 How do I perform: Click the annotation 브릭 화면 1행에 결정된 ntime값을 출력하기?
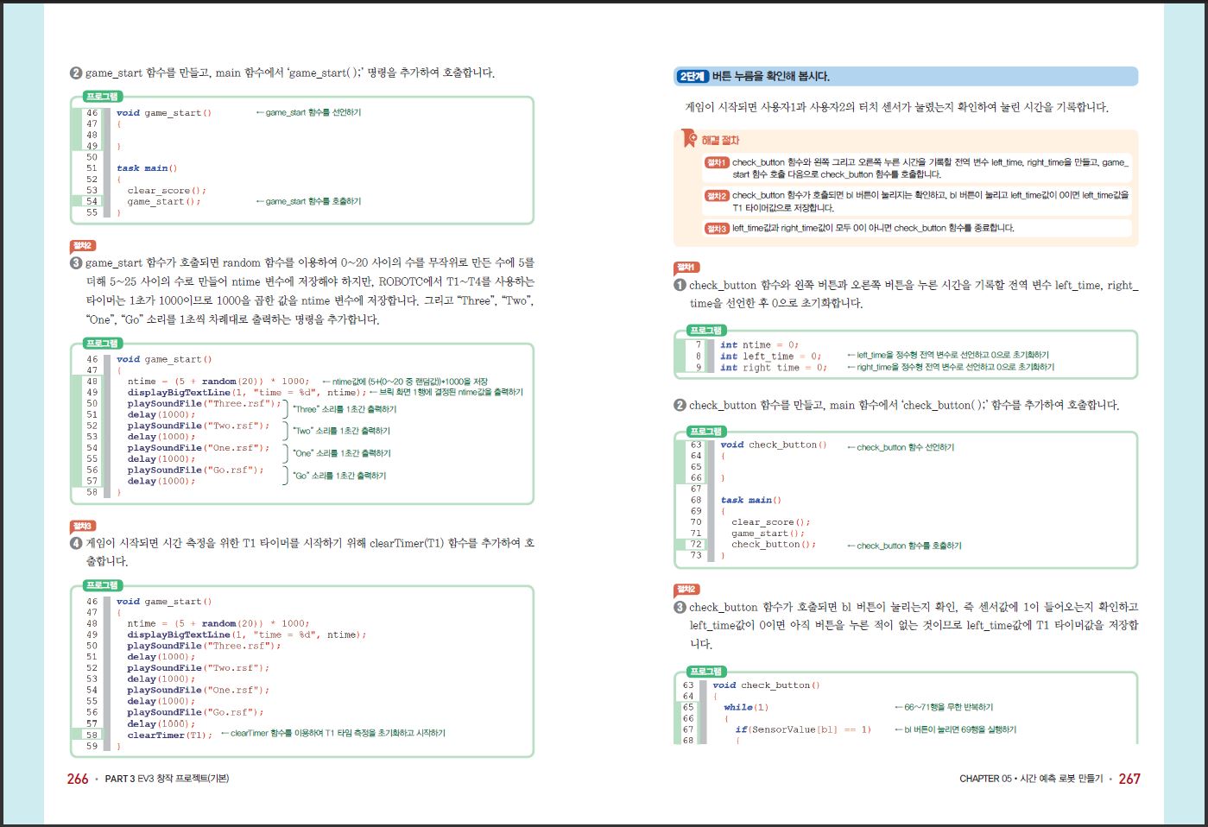click(446, 392)
